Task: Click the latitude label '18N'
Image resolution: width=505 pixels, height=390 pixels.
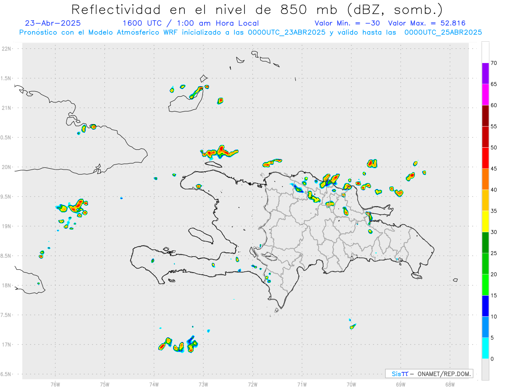Action: [7, 286]
